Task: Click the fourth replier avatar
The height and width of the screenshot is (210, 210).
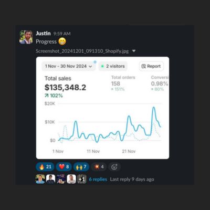Action: 71,179
